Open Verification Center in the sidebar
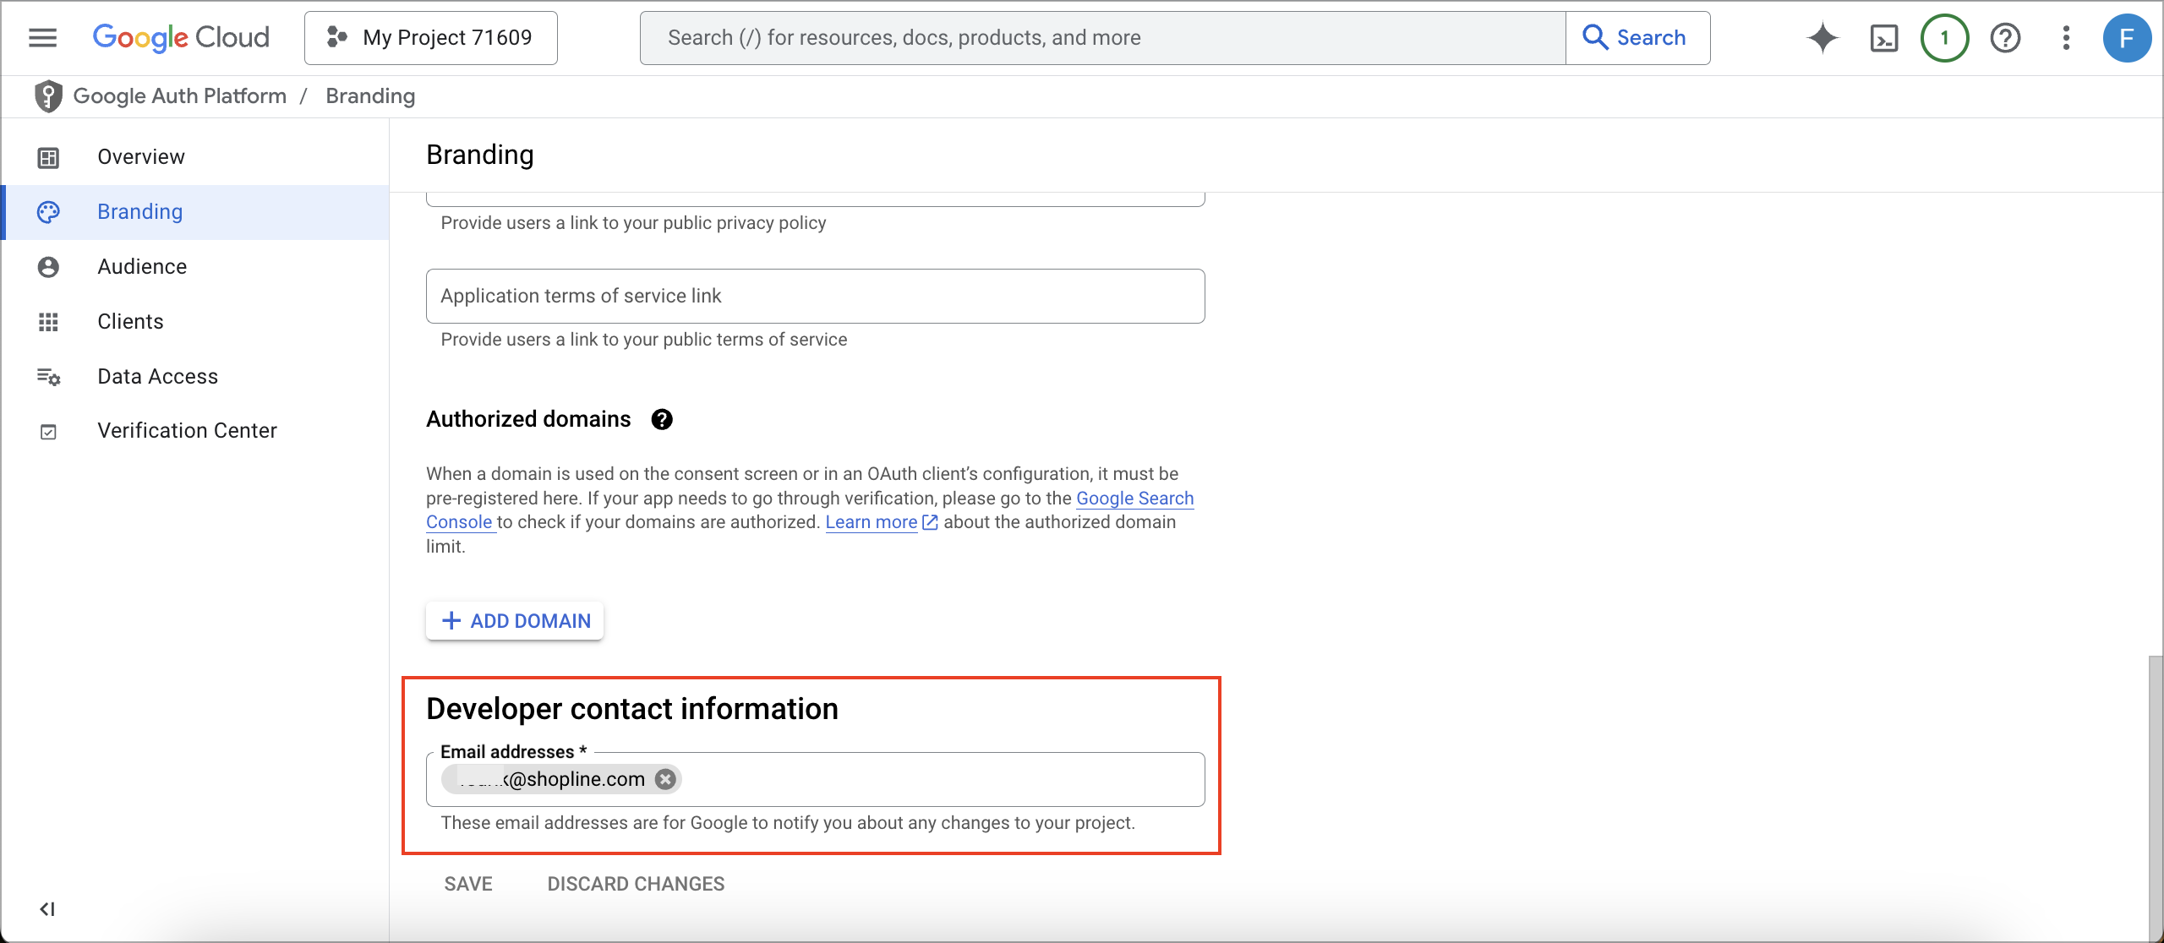Image resolution: width=2164 pixels, height=943 pixels. (196, 431)
